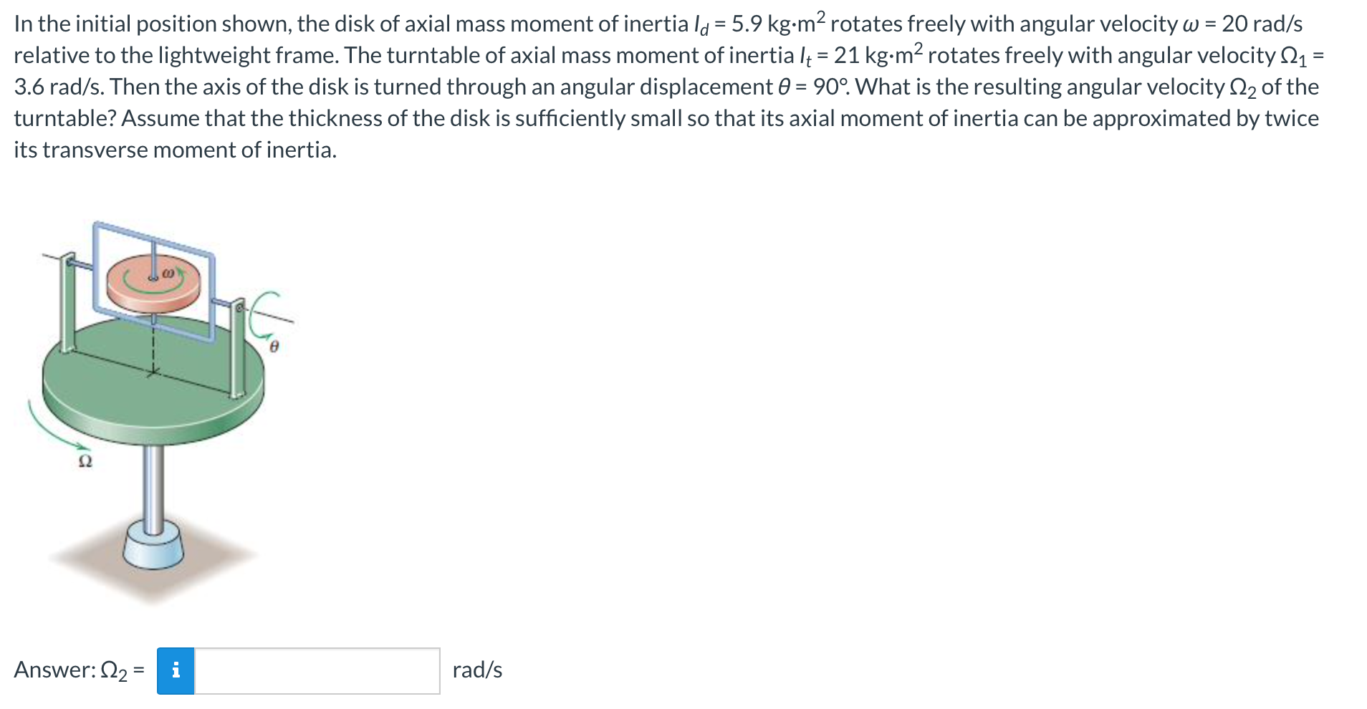Click the 'Answer: Ω2 =' label
Image resolution: width=1367 pixels, height=709 pixels.
(x=79, y=670)
